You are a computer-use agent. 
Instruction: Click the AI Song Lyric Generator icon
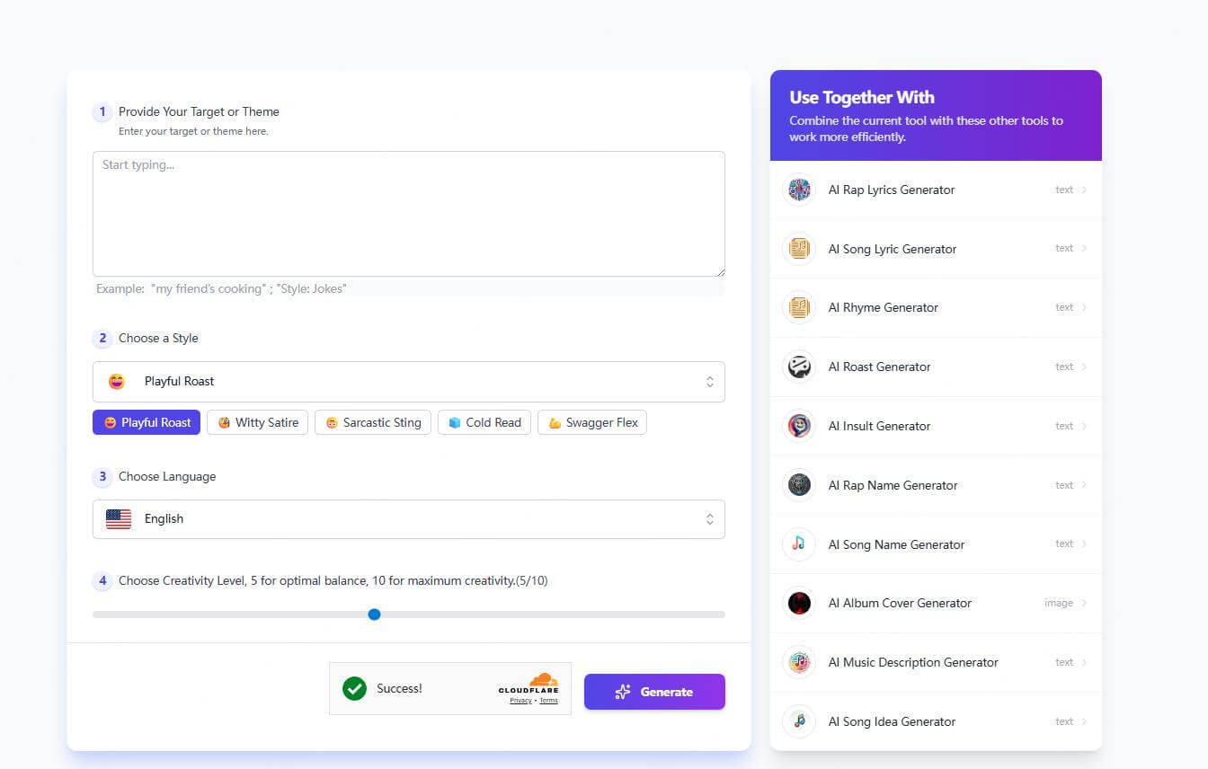coord(799,249)
